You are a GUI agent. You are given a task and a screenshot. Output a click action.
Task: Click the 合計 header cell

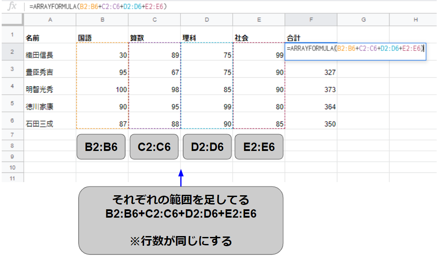coord(311,35)
